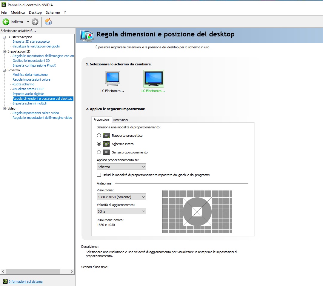Screen dimensions: 323x286
Task: Open the Velocità di aggiornamento dropdown
Action: [121, 211]
